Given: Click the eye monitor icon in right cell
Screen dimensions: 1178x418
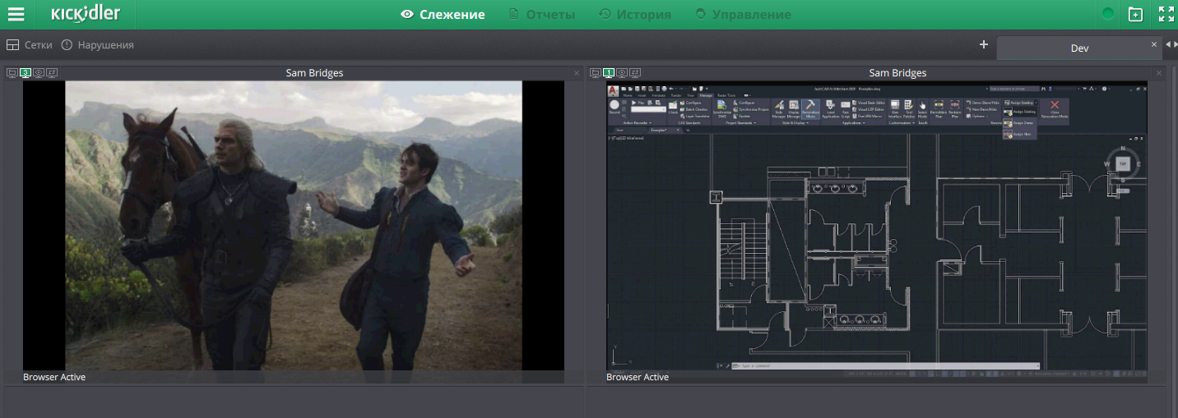Looking at the screenshot, I should (622, 73).
